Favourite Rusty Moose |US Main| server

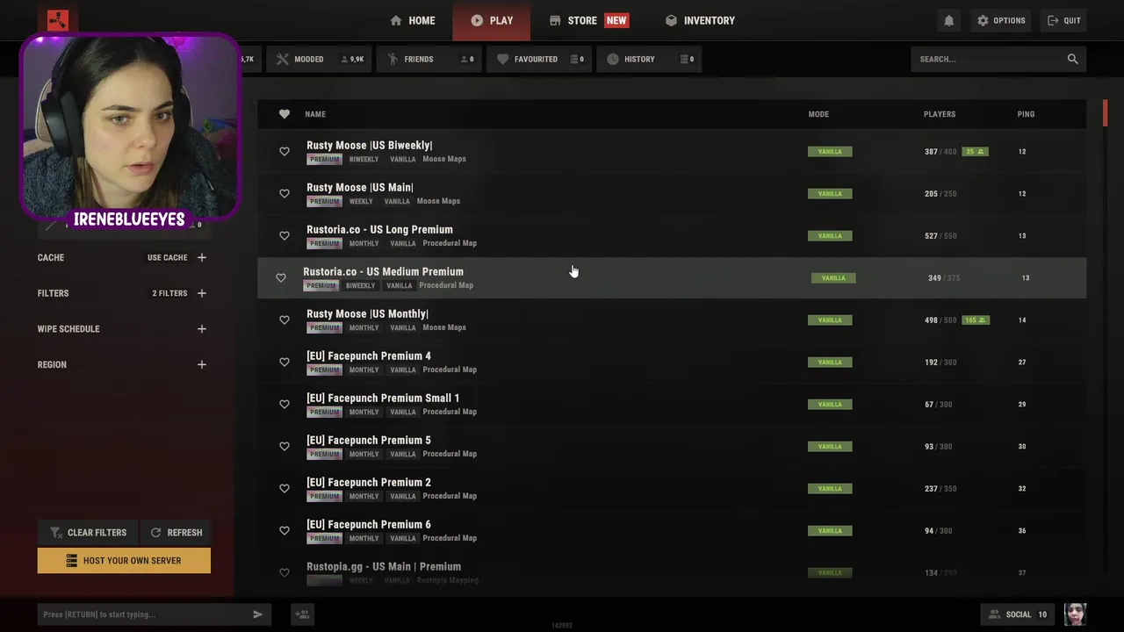point(284,194)
